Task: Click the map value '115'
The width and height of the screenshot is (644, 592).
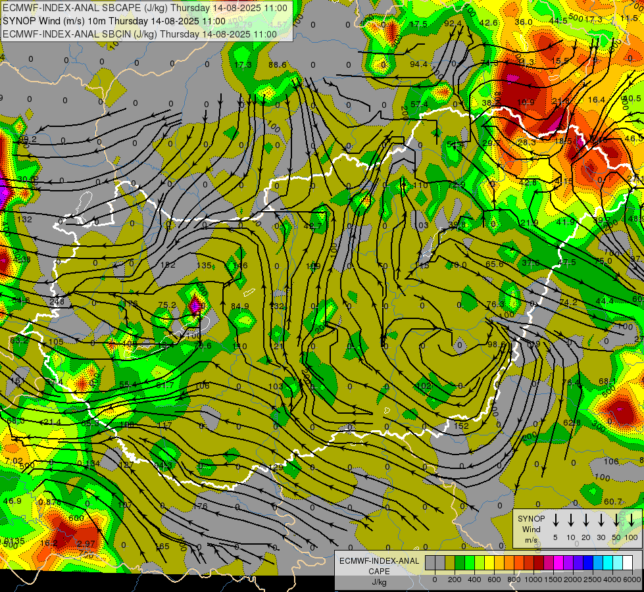Action: point(422,265)
